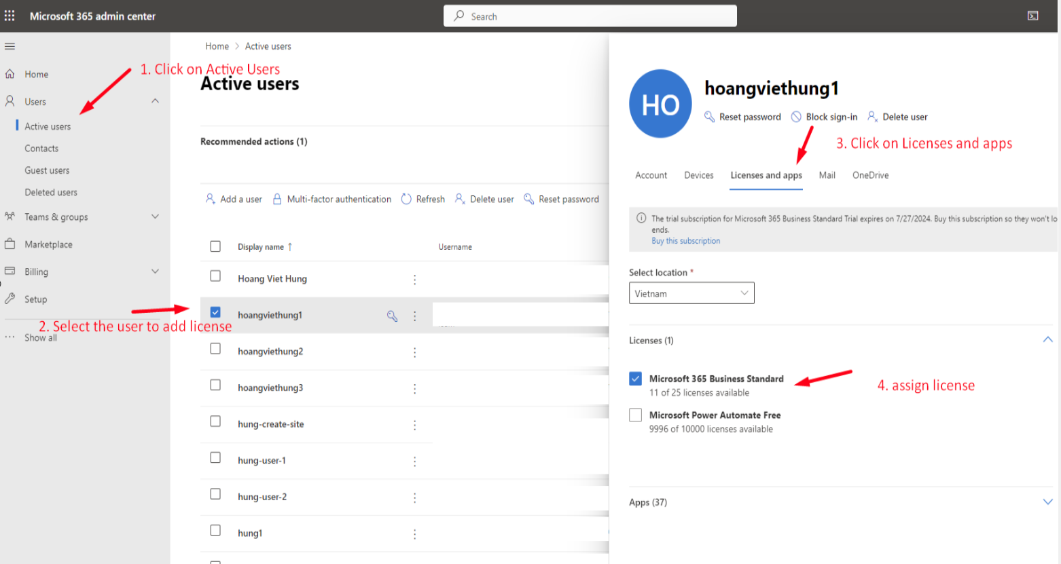Uncheck Microsoft 365 Business Standard license
The height and width of the screenshot is (564, 1061).
point(635,378)
